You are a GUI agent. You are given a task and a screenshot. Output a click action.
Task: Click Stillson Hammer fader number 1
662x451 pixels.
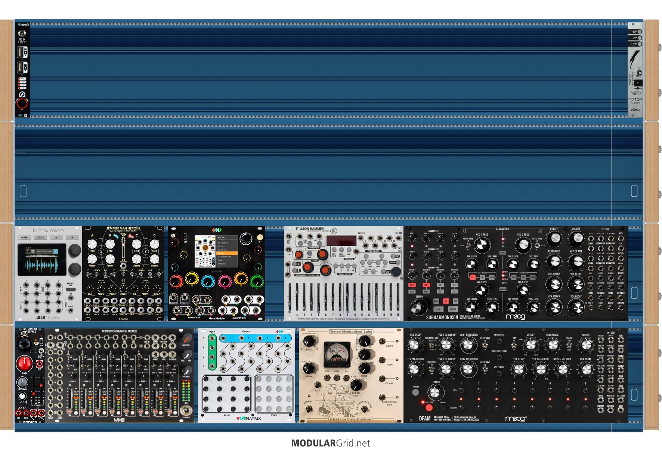click(x=290, y=298)
